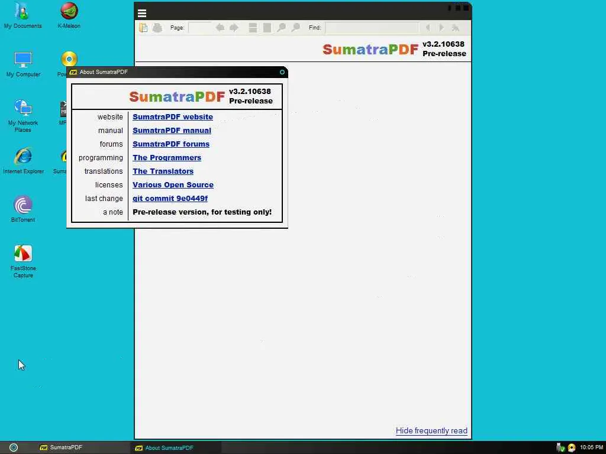
Task: Open the SumatraPDF forums link
Action: 171,144
